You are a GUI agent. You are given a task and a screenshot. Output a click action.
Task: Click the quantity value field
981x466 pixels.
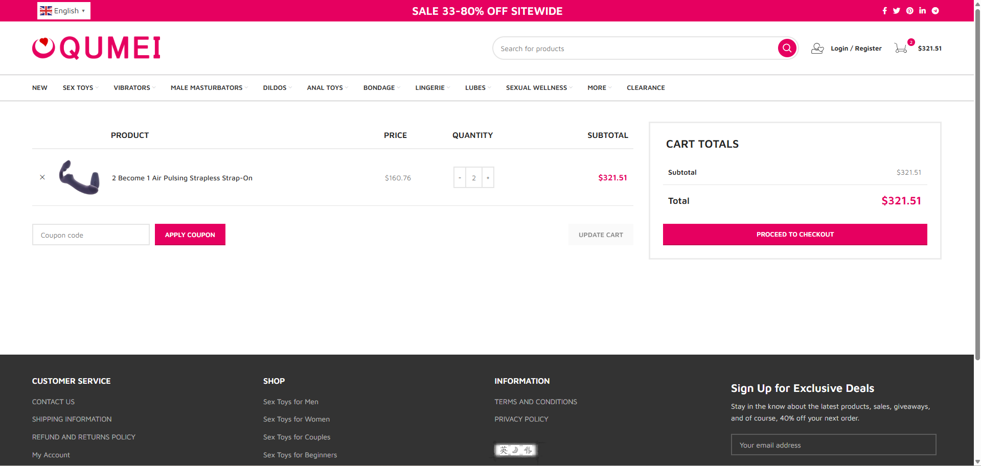[x=474, y=177]
